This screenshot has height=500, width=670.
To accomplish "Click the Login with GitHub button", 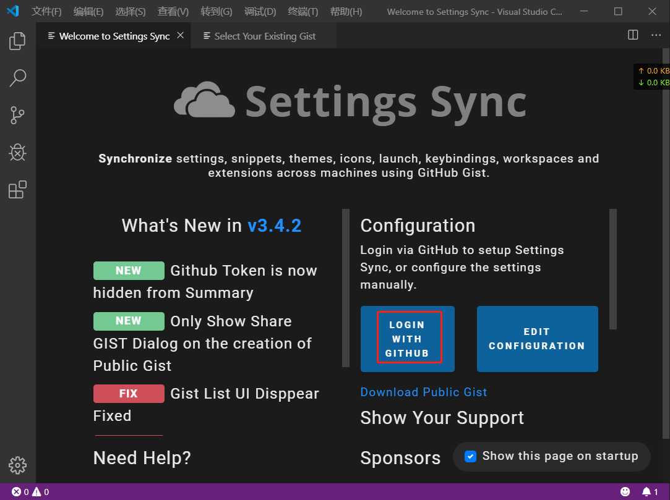I will point(407,339).
